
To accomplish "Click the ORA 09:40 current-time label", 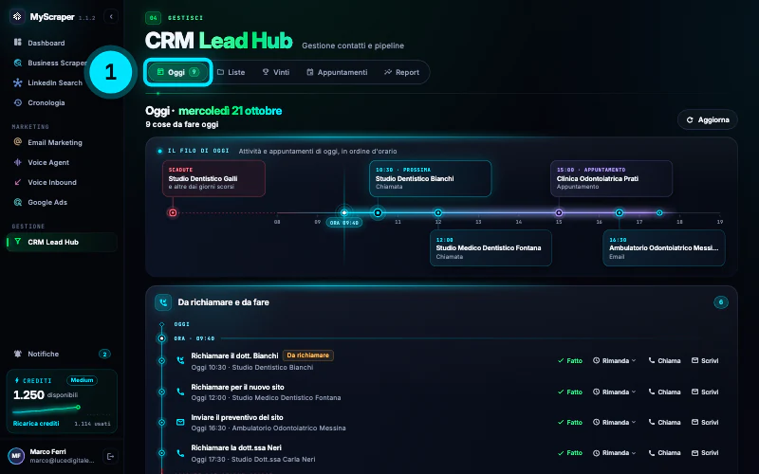I will coord(344,223).
